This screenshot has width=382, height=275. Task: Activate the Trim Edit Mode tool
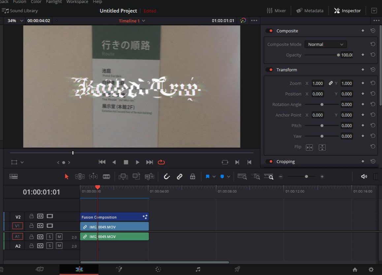coord(80,177)
